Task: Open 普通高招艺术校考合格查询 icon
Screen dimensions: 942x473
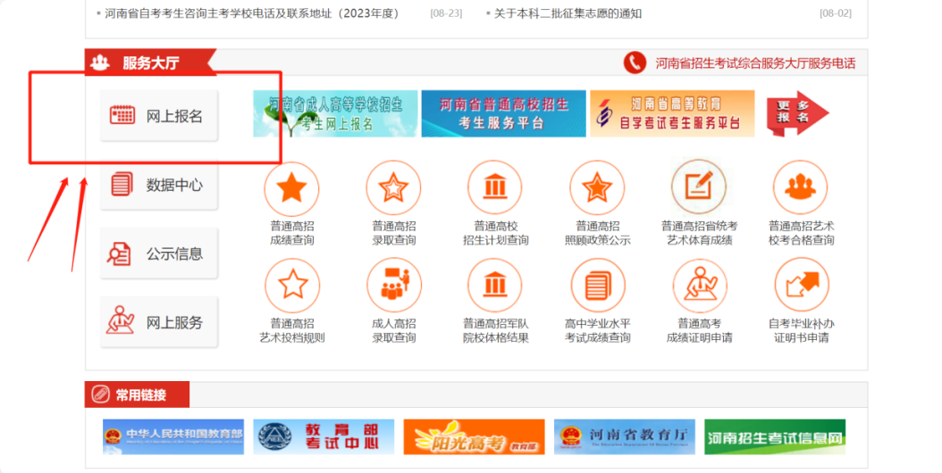Action: [801, 187]
